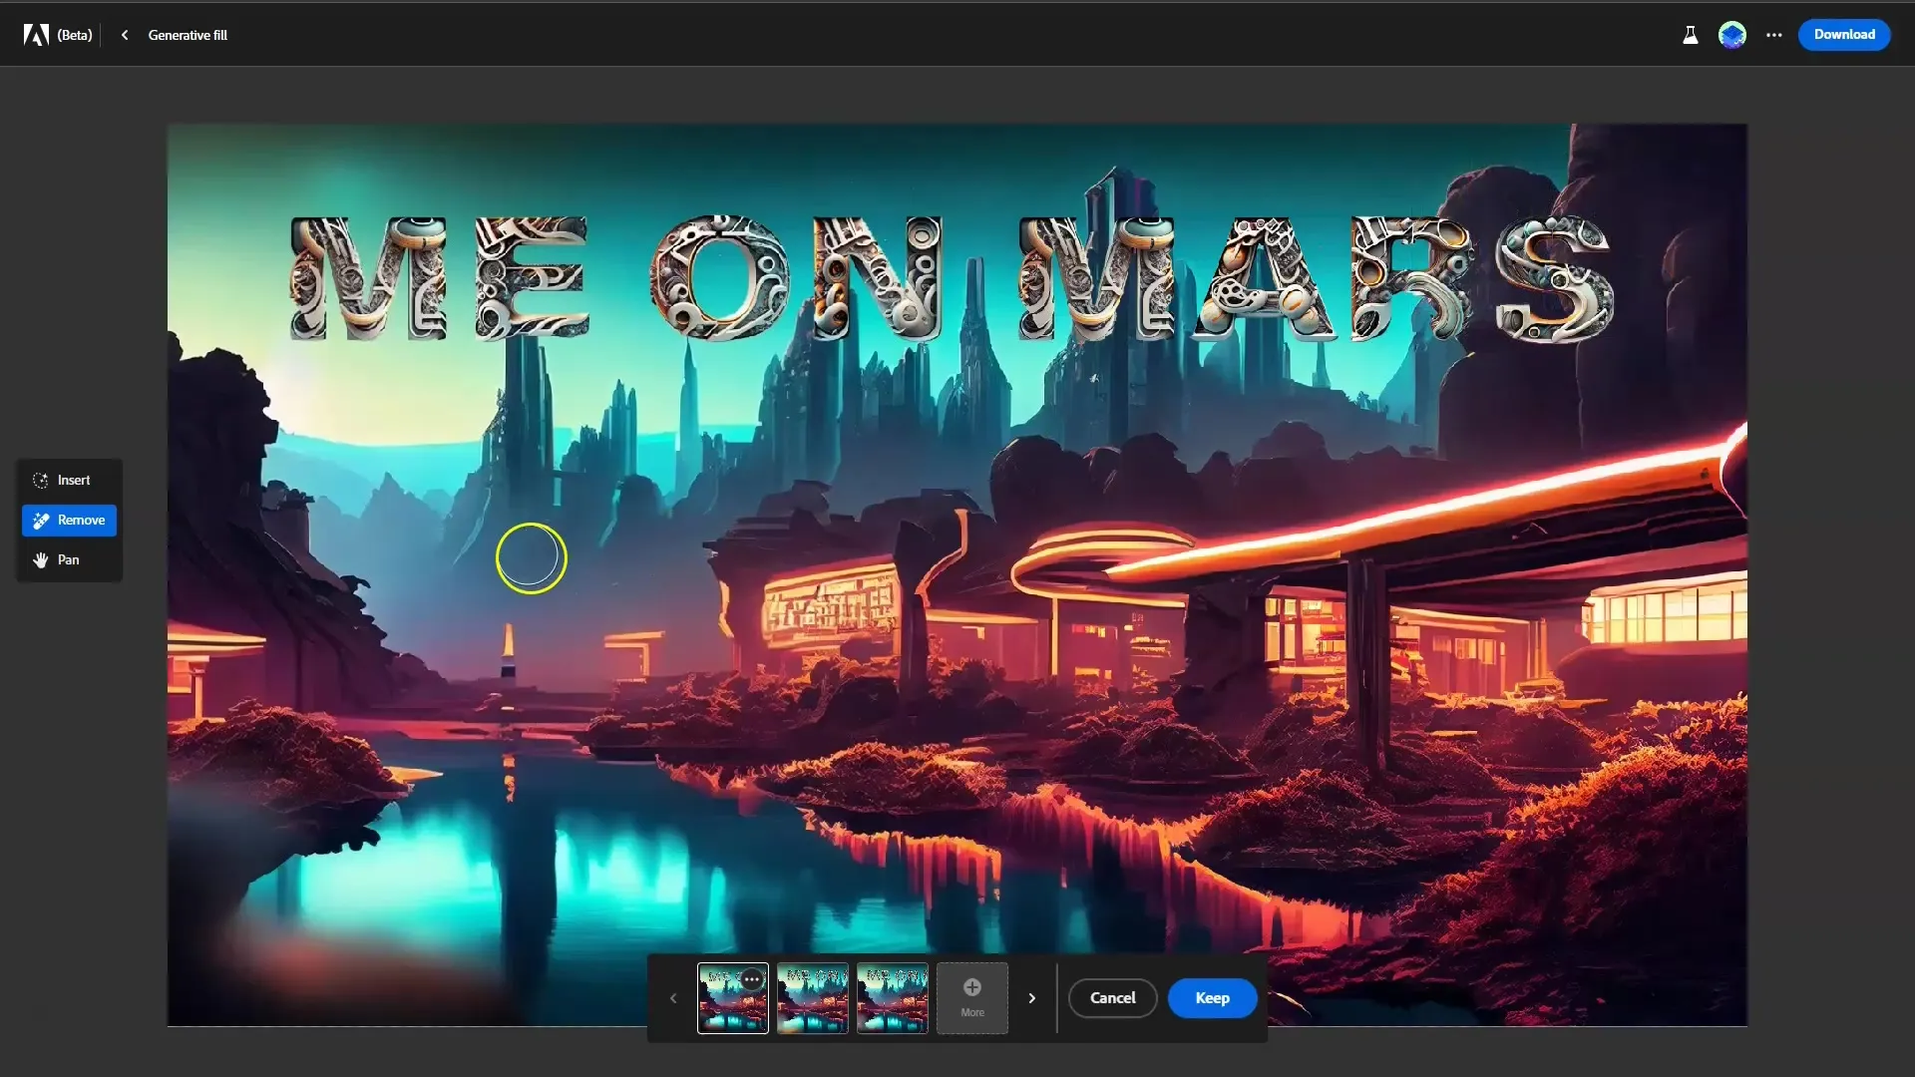Image resolution: width=1915 pixels, height=1077 pixels.
Task: Toggle Remove brush tool active state
Action: 70,520
